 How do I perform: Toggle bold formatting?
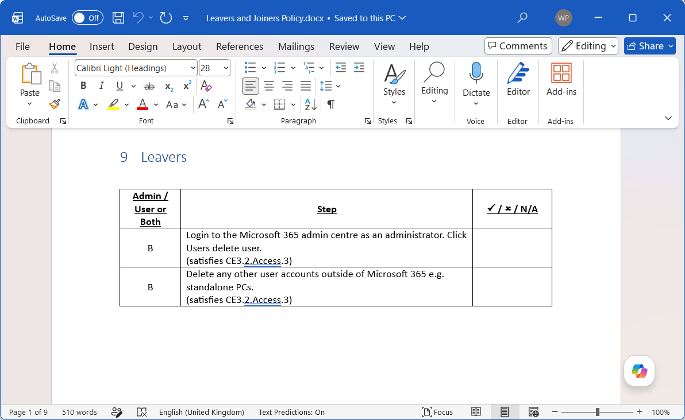click(83, 86)
